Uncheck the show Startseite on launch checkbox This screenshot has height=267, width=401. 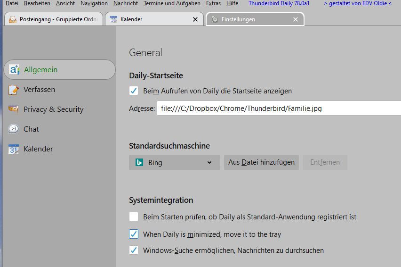click(134, 91)
